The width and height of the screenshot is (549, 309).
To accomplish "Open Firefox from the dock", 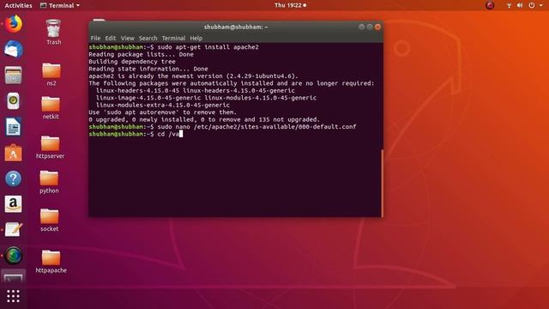I will coord(14,24).
